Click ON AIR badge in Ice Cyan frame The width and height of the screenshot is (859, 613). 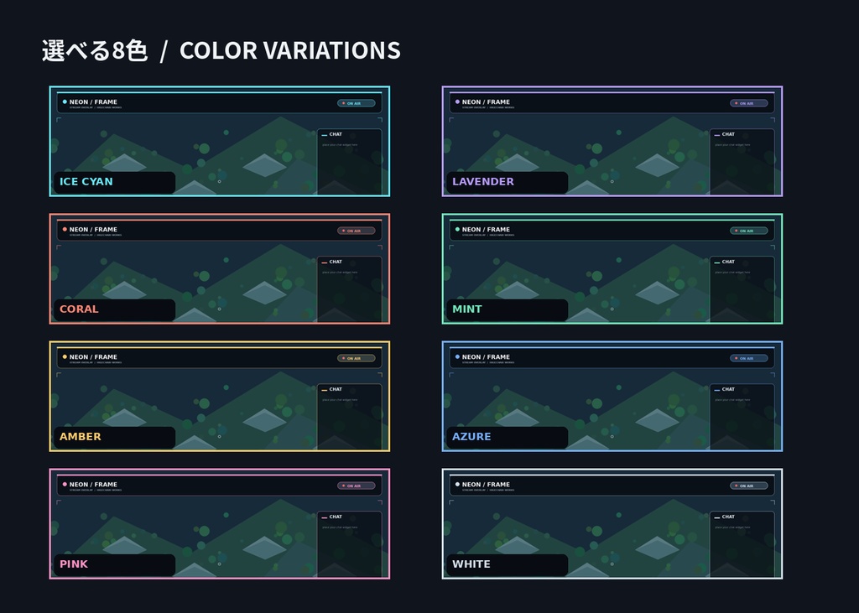click(356, 103)
